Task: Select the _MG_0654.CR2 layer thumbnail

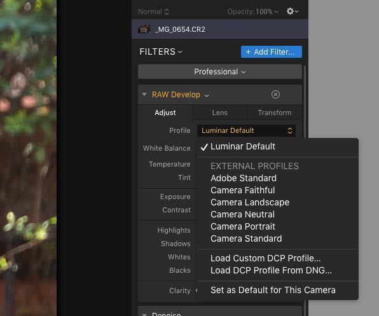Action: pyautogui.click(x=144, y=29)
